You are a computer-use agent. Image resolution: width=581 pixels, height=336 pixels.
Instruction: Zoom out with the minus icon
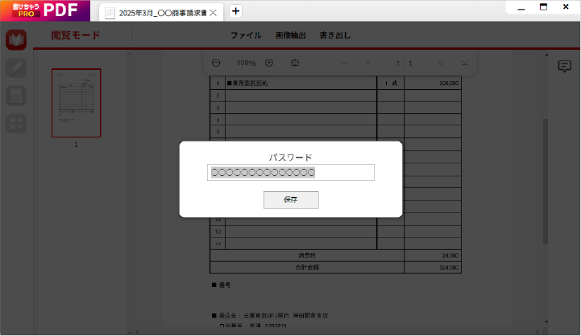[x=216, y=64]
